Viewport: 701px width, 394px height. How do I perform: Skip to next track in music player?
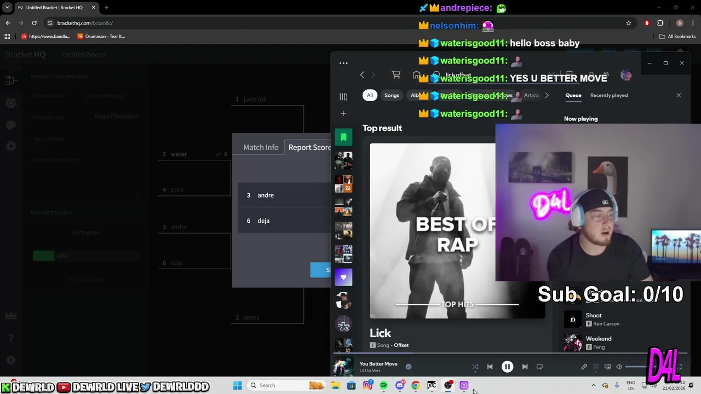(525, 367)
